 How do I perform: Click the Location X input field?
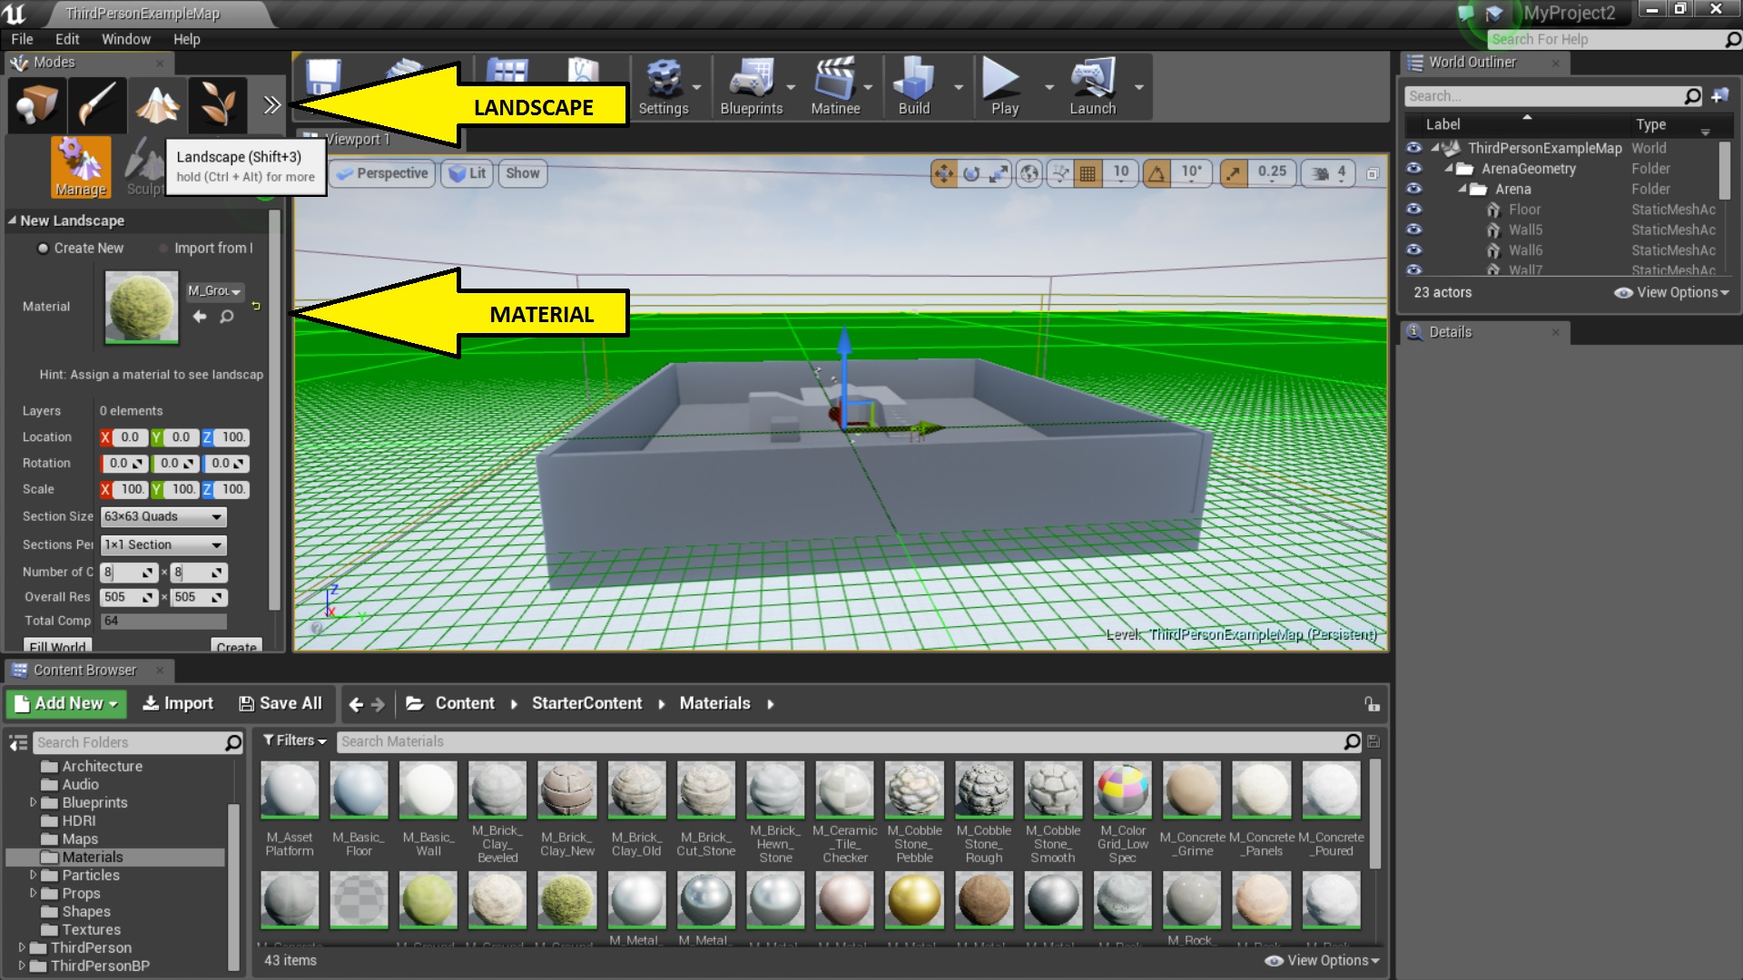coord(130,437)
